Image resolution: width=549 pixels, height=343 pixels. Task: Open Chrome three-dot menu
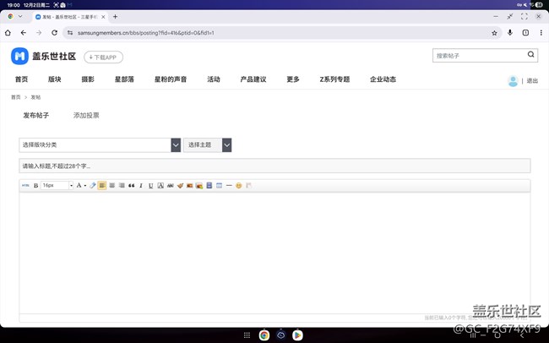tap(541, 33)
